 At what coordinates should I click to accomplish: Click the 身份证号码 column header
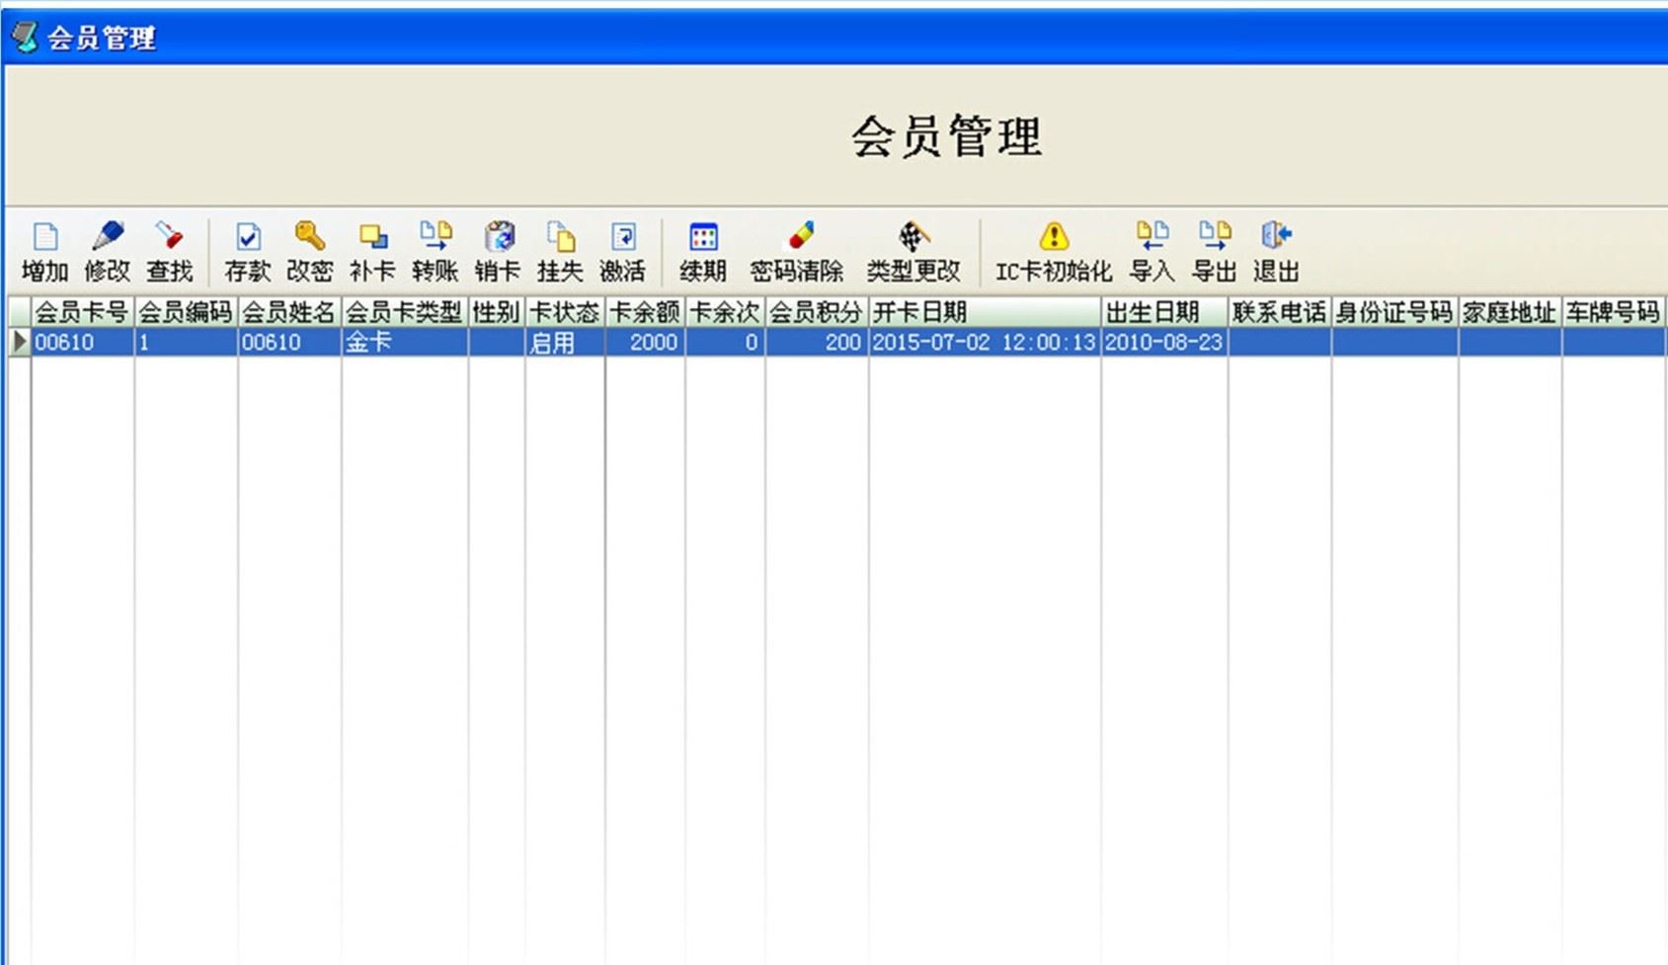point(1394,313)
